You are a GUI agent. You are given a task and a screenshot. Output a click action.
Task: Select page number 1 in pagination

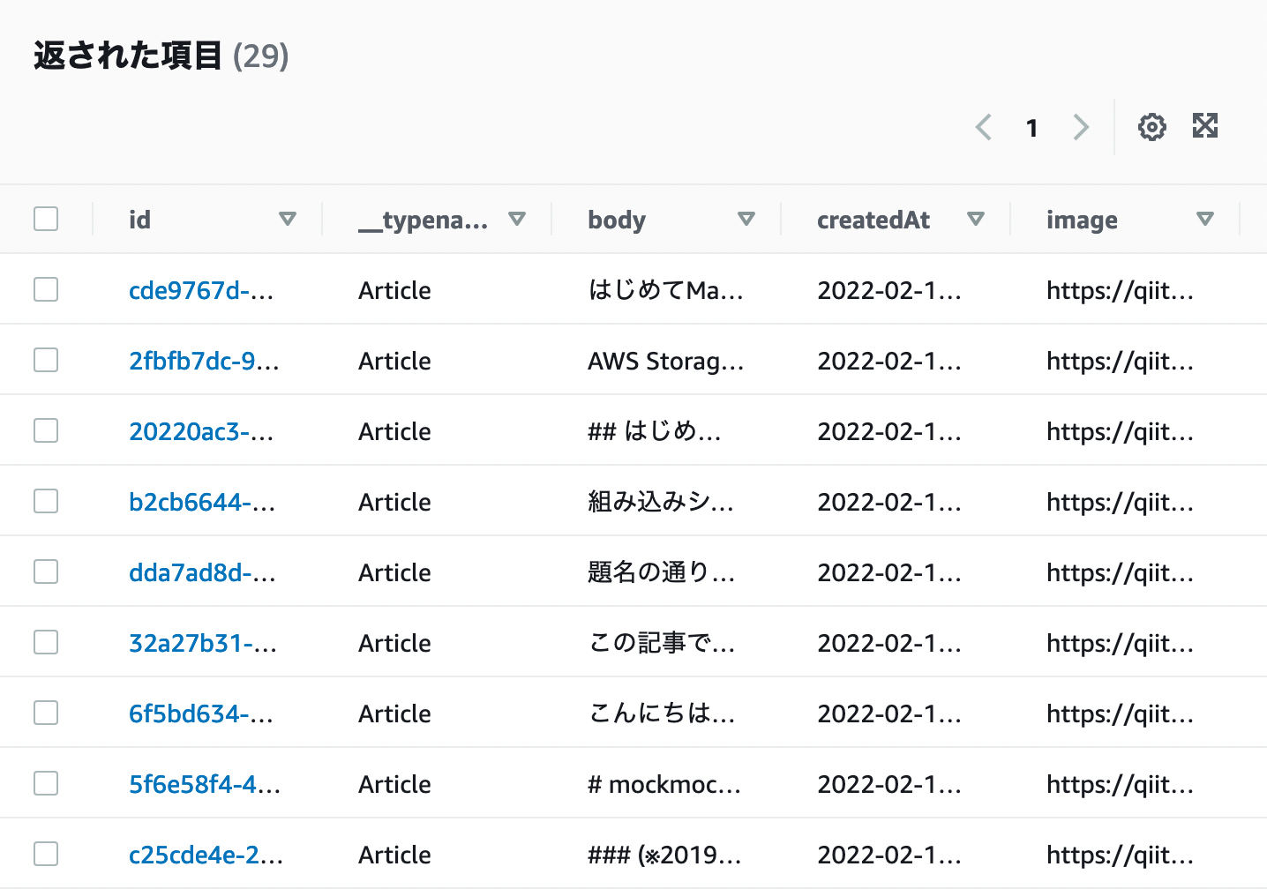click(1031, 129)
